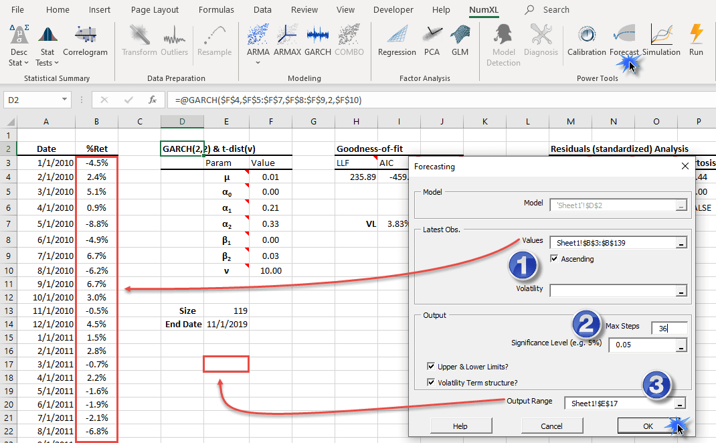Launch the GARCH modeling wizard
This screenshot has width=716, height=443.
click(318, 40)
